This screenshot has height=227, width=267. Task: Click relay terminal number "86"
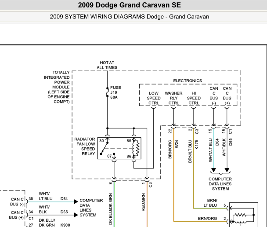point(129,156)
